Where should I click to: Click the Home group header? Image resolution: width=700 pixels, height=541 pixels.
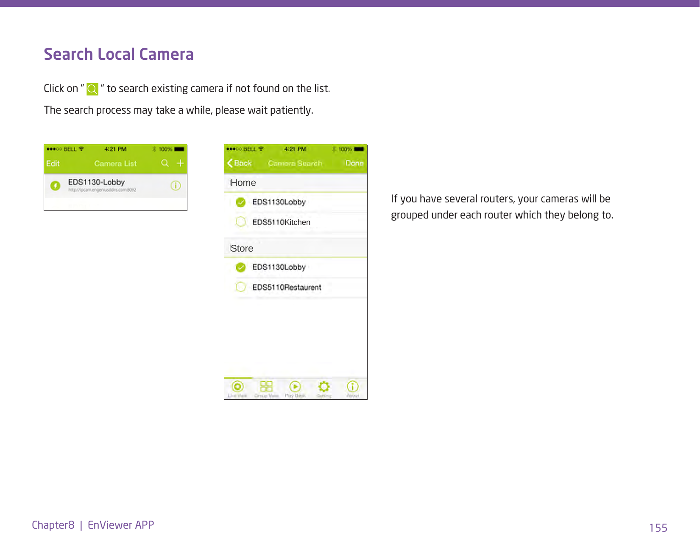[296, 183]
